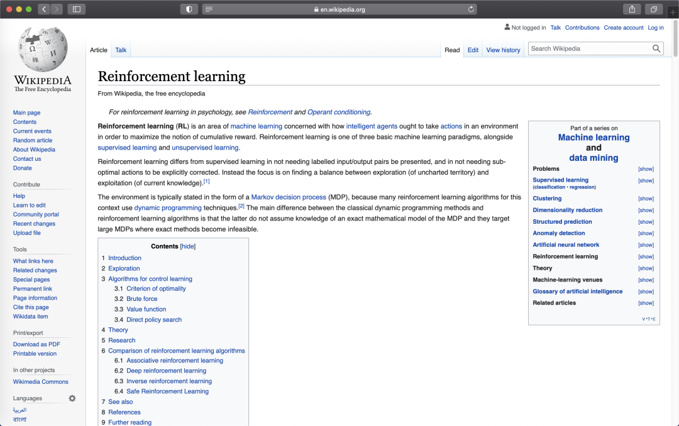Open the Contributions link
The height and width of the screenshot is (426, 679).
coord(582,27)
